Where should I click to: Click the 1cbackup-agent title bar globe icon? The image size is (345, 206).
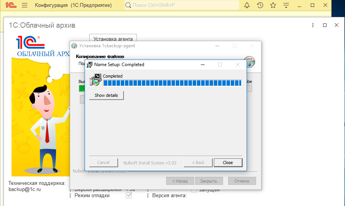pos(74,46)
